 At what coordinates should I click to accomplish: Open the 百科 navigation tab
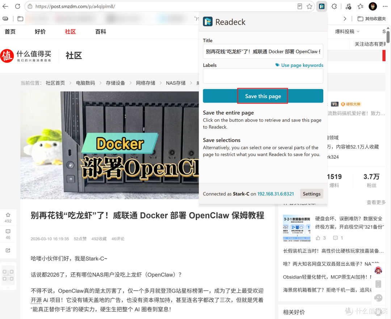point(101,32)
